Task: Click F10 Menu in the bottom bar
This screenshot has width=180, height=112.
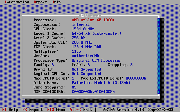Action: 56,109
